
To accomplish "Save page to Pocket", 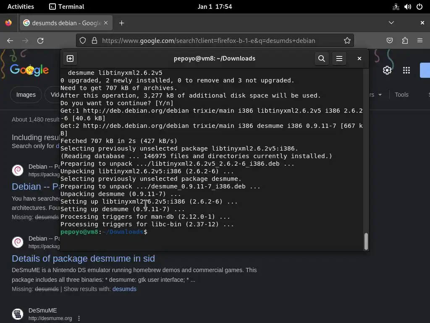I will pyautogui.click(x=390, y=41).
